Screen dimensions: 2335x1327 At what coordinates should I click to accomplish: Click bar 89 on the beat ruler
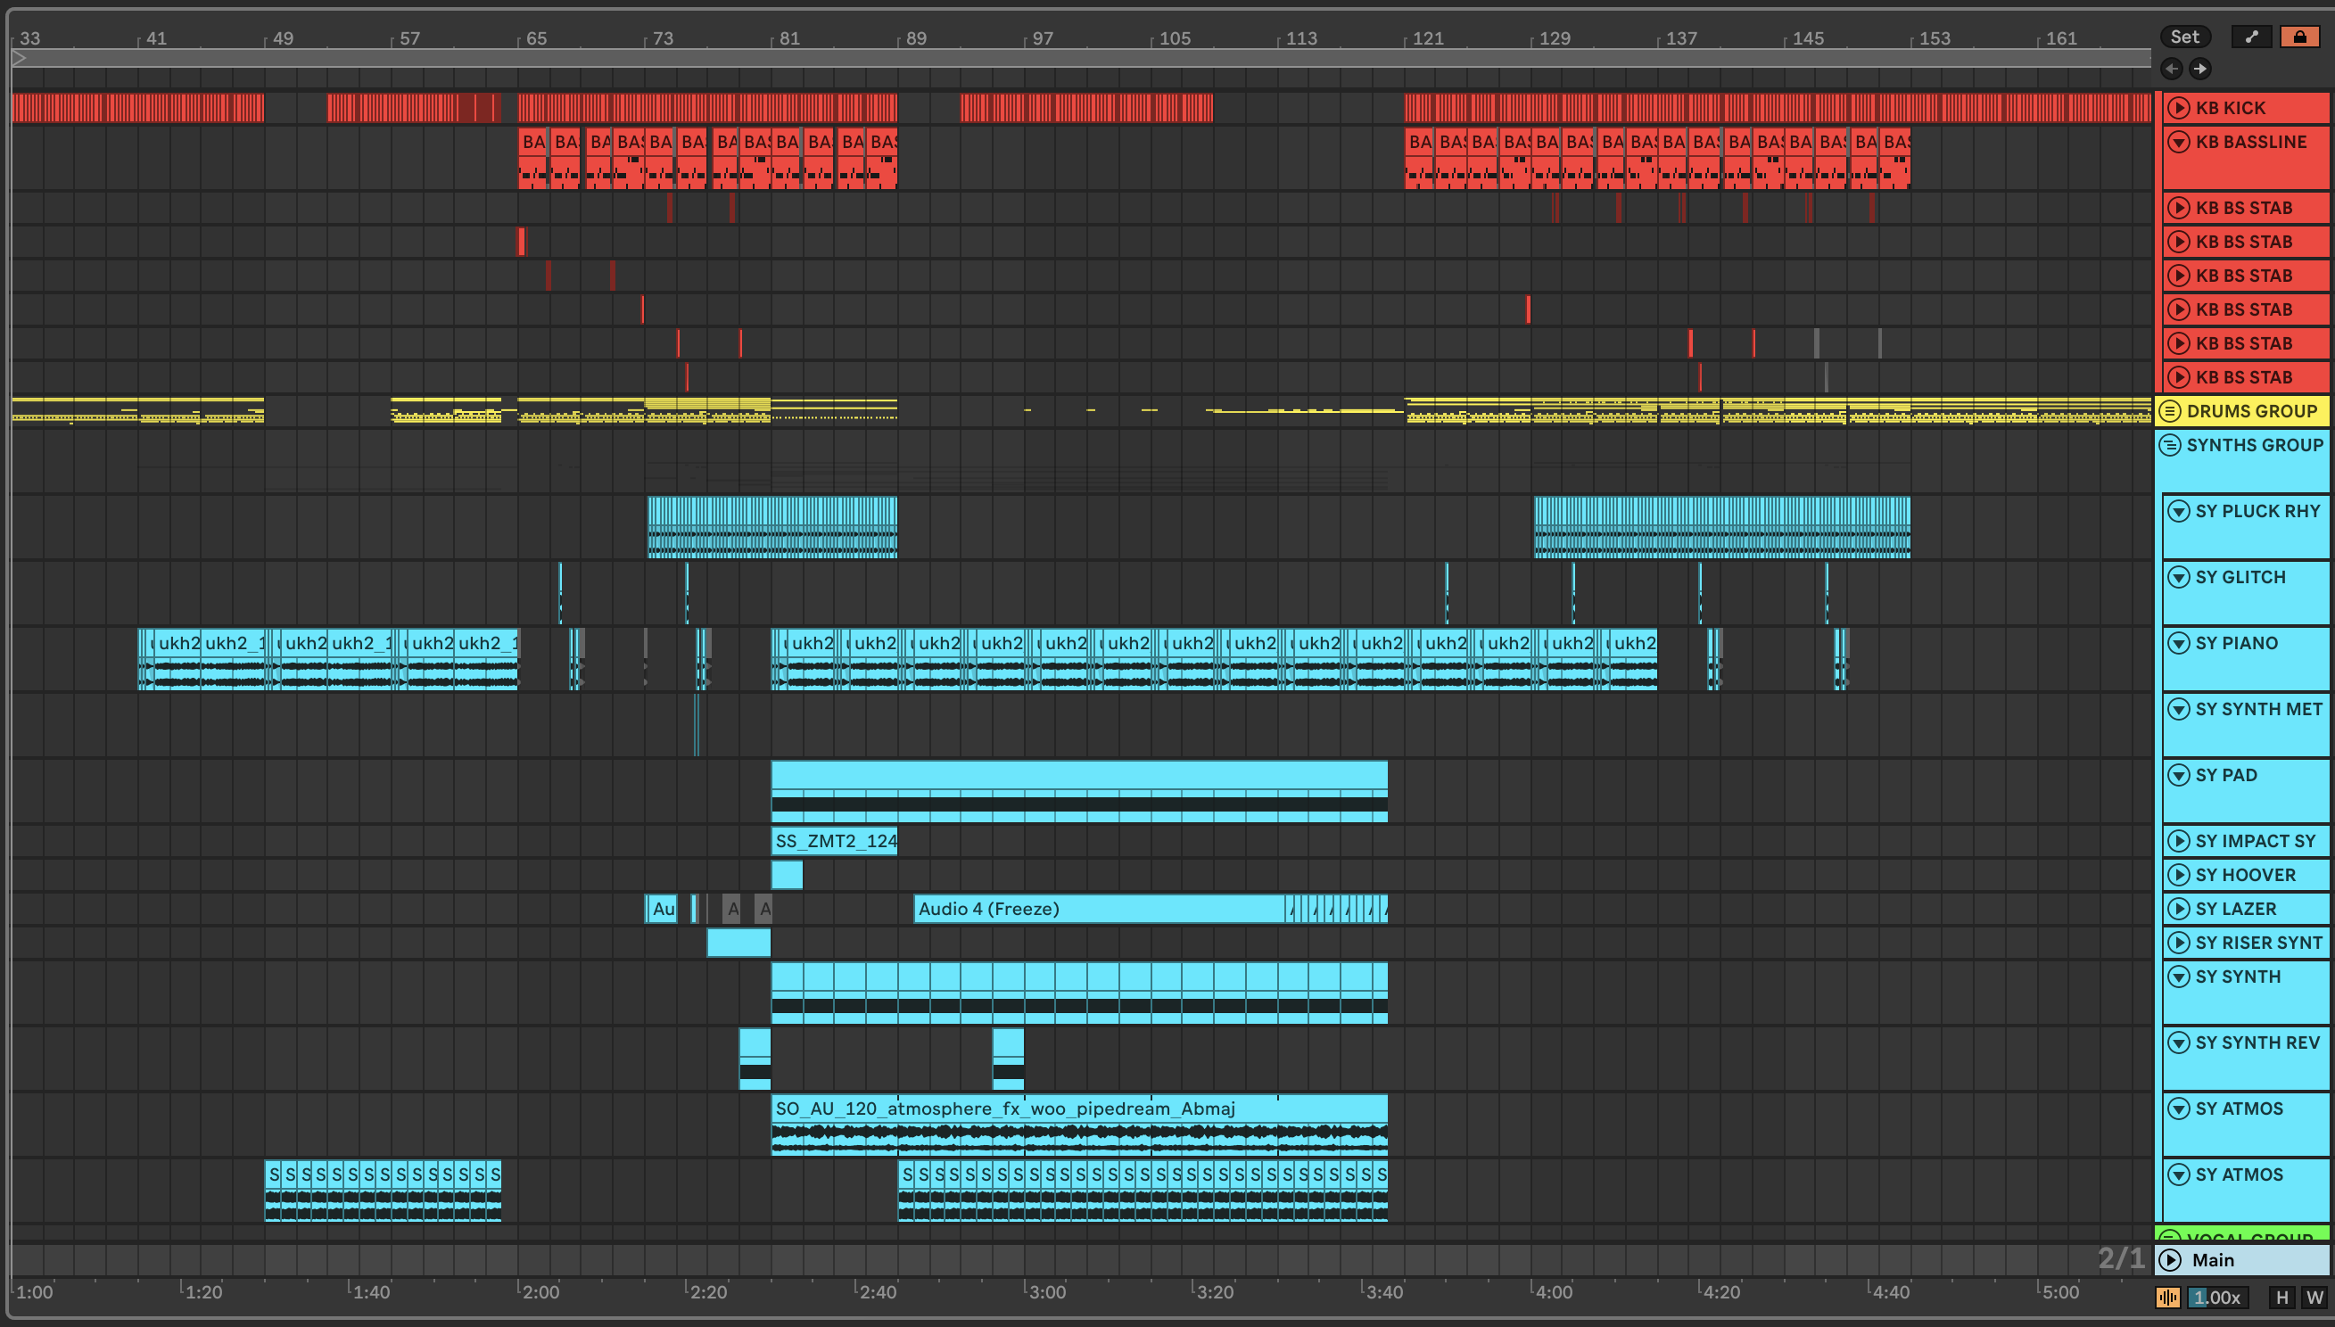coord(915,38)
